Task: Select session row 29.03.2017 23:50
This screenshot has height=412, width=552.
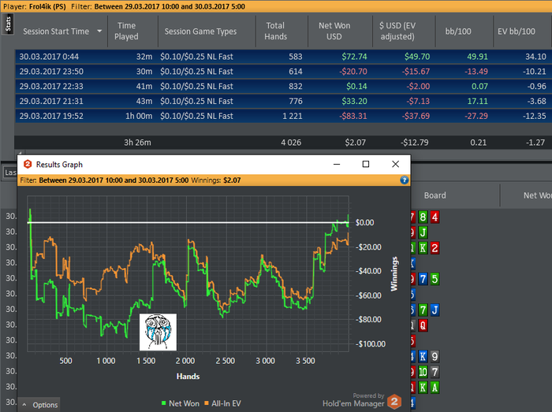Action: [283, 72]
